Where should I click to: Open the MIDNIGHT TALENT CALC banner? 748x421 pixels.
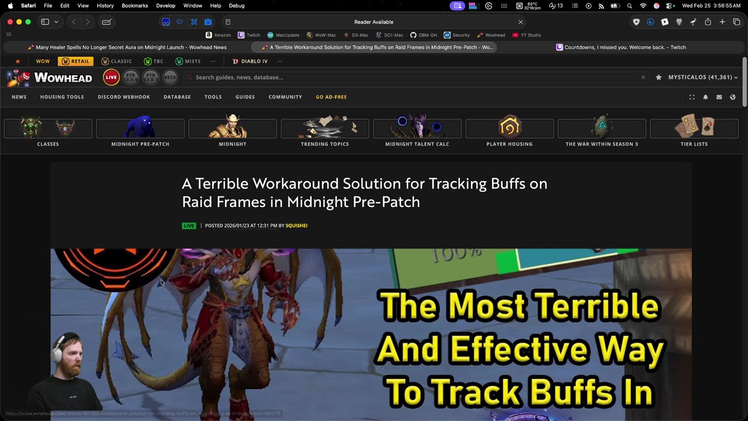(x=417, y=130)
